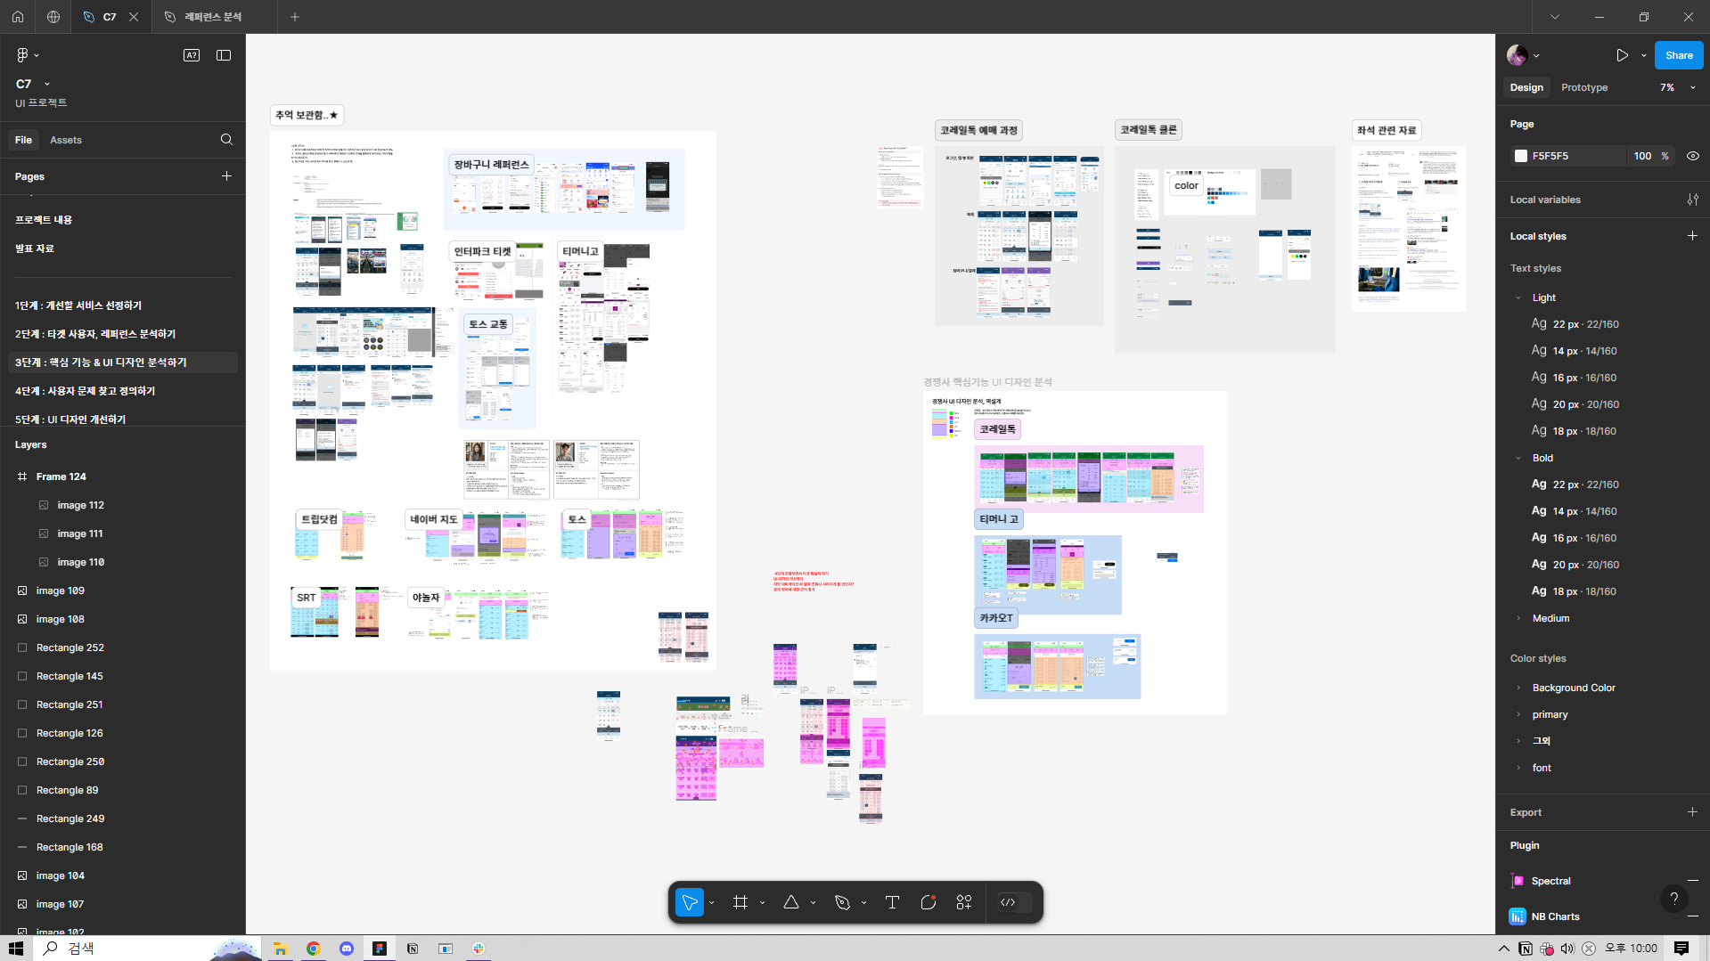Expand the primary color styles group
1710x961 pixels.
point(1518,714)
